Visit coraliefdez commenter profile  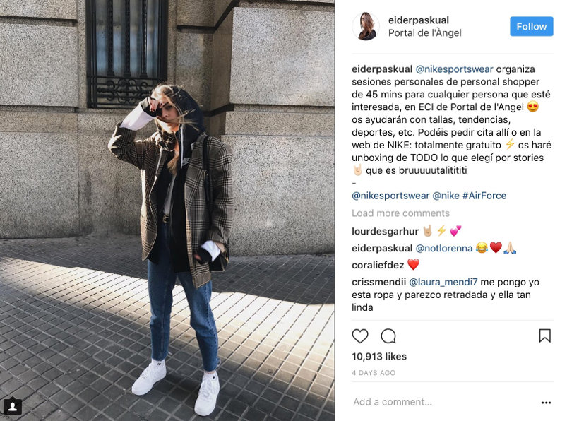click(x=378, y=265)
